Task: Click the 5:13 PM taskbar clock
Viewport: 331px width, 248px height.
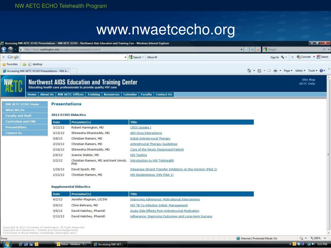Action: point(322,244)
